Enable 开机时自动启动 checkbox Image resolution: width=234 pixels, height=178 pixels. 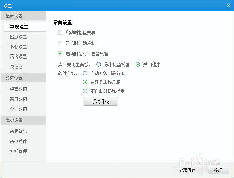60,43
